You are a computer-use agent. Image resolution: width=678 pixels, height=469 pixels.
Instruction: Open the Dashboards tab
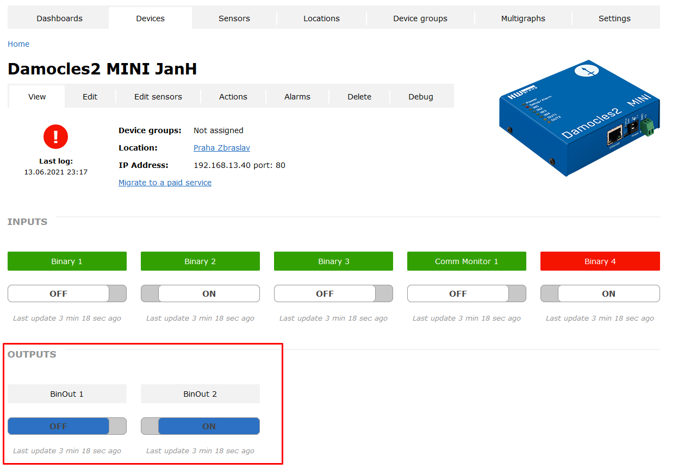[59, 18]
